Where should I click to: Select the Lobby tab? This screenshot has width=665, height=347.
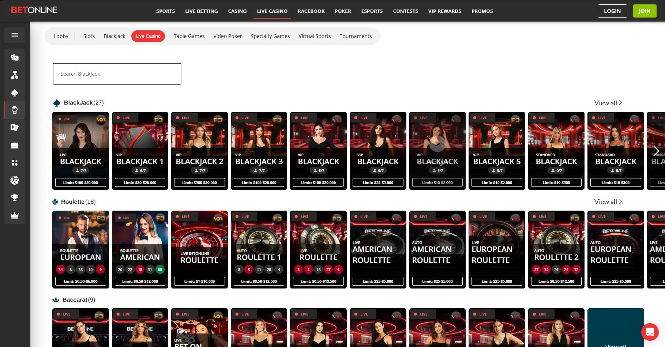pos(61,36)
